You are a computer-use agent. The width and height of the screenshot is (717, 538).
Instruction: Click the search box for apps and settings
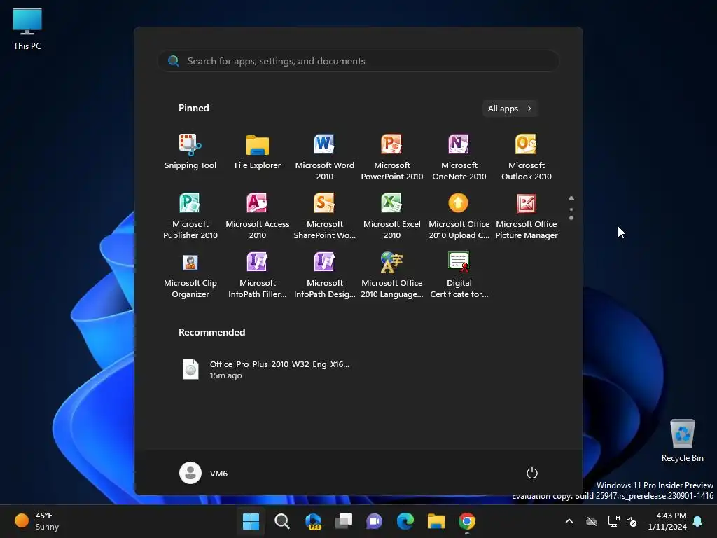(358, 61)
